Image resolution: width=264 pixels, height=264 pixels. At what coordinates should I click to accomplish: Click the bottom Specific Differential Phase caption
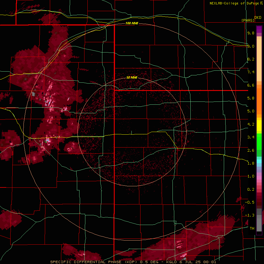pos(133,262)
